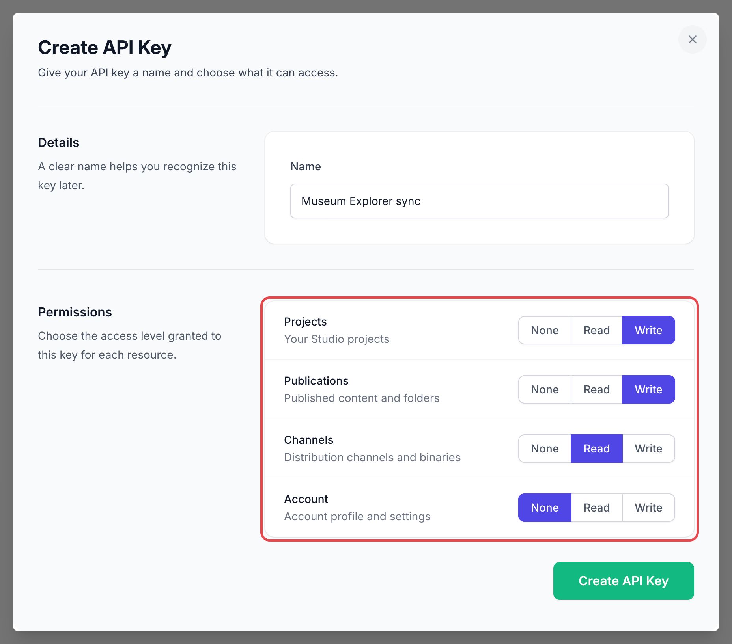
Task: Click the Name field label
Action: coord(306,166)
